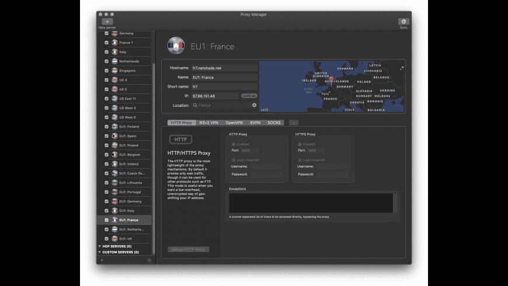Collapse the HOP SERVERS section
508x286 pixels.
[x=100, y=246]
